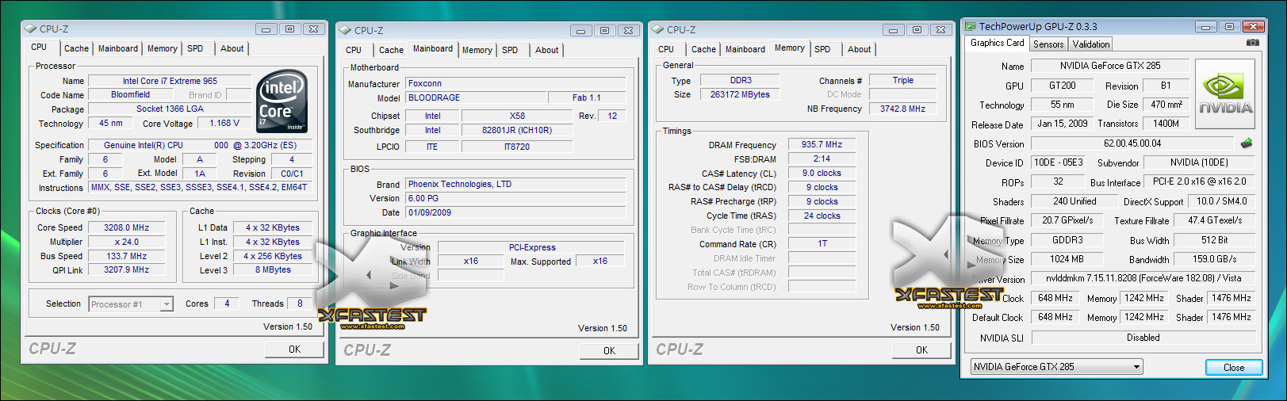Click the DRAM Frequency value field
Viewport: 1287px width, 401px height.
click(822, 144)
